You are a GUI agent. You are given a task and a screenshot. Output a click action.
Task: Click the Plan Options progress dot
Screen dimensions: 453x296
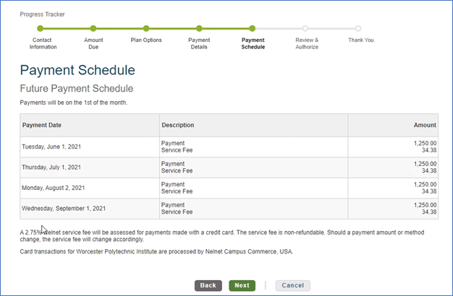point(146,28)
